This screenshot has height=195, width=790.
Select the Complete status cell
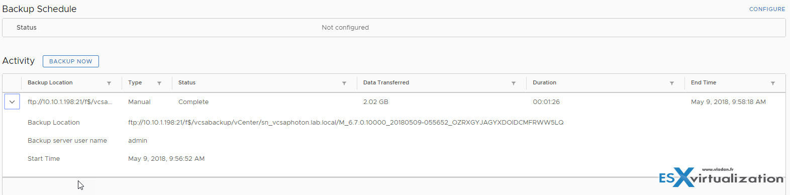pyautogui.click(x=193, y=102)
